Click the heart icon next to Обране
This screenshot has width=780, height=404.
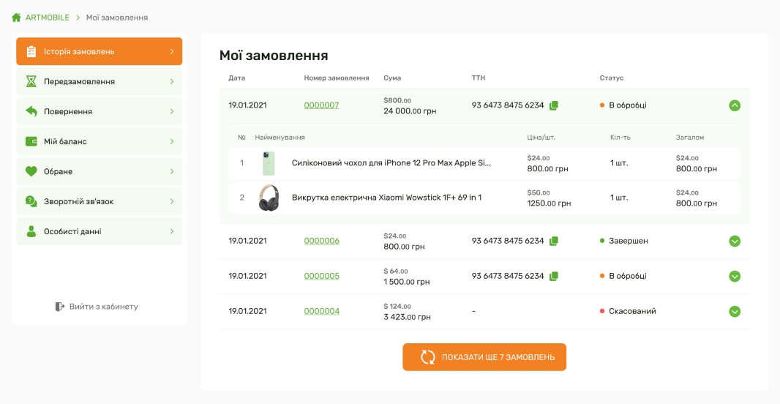31,171
